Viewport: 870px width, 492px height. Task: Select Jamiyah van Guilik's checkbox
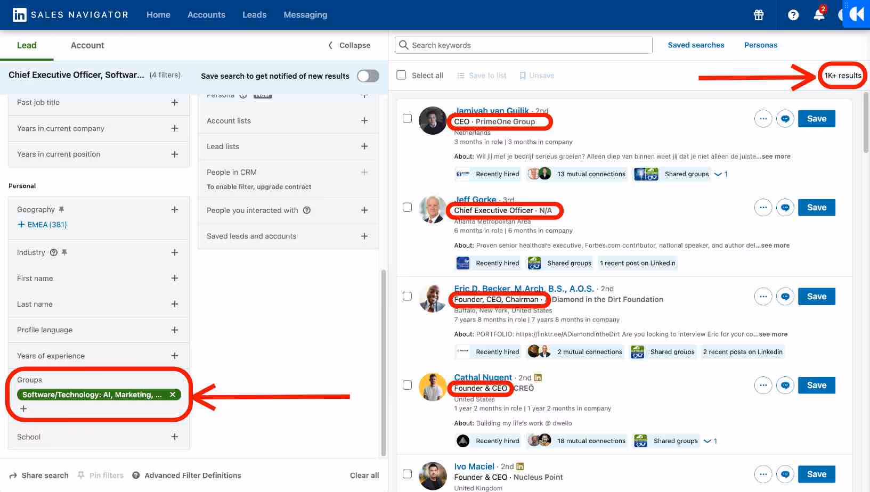(407, 118)
